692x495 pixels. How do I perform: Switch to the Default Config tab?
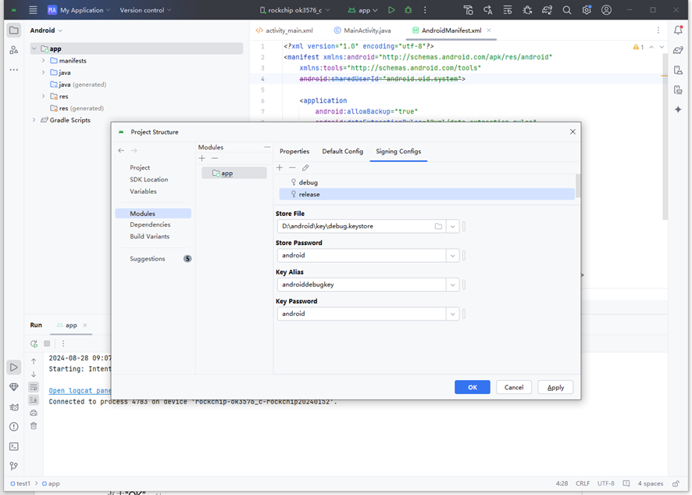pyautogui.click(x=342, y=151)
